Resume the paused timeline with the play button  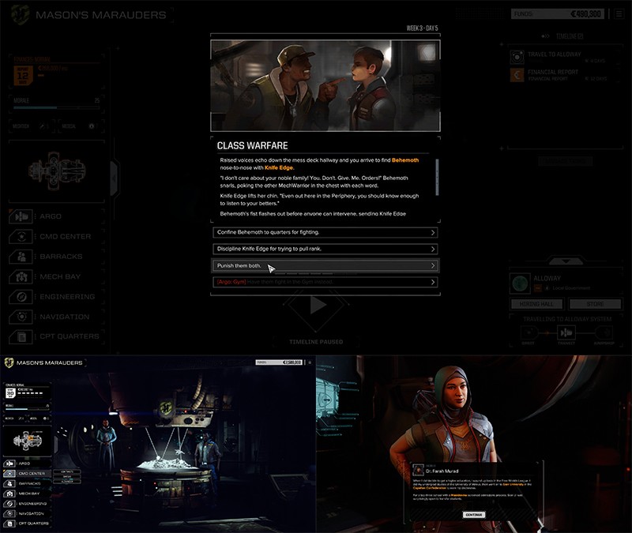click(x=318, y=306)
